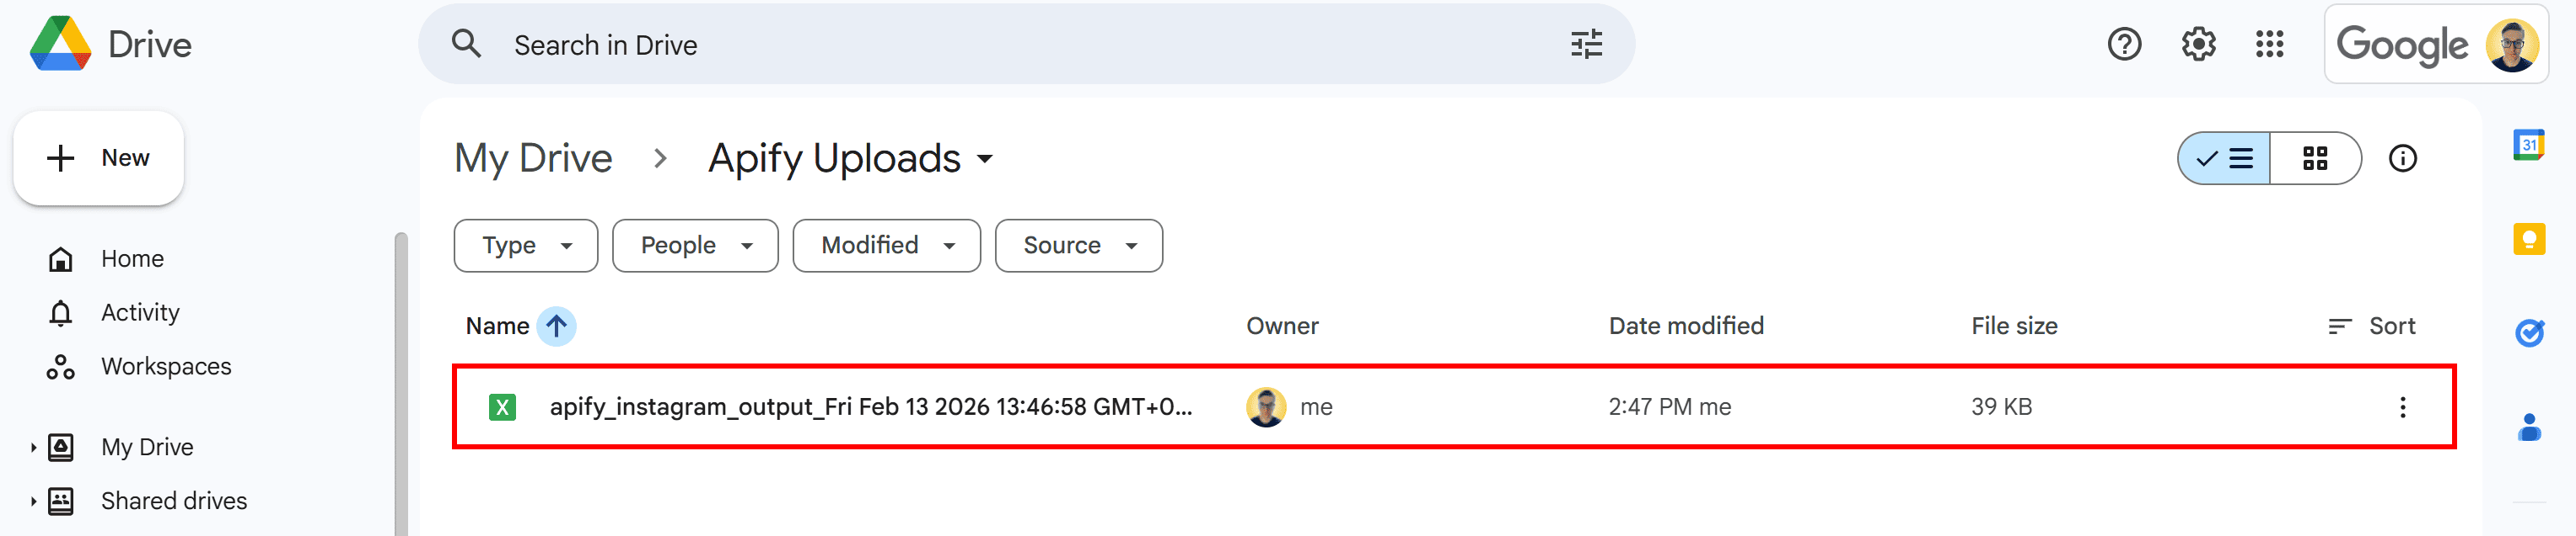This screenshot has width=2576, height=536.
Task: Open Google Tasks side panel
Action: tap(2528, 333)
